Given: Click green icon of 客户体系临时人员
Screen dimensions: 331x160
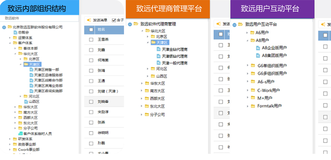Looking at the screenshot, I should pyautogui.click(x=20, y=134).
